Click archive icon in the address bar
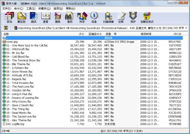190x134 pixels. tap(16, 28)
